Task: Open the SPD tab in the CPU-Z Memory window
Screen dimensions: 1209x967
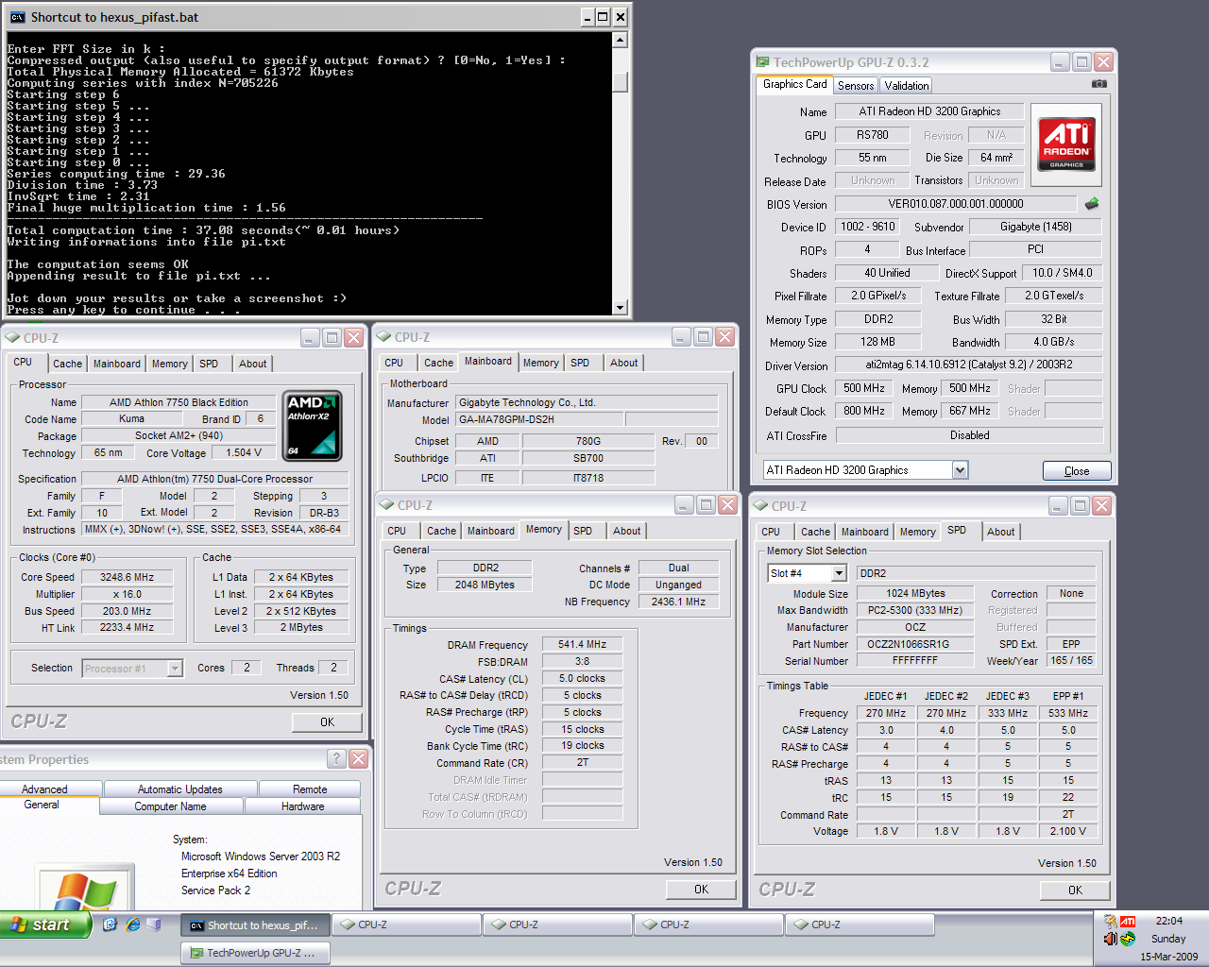Action: click(583, 531)
